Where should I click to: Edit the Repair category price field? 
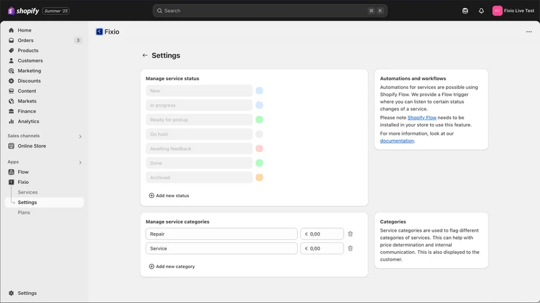pos(322,234)
